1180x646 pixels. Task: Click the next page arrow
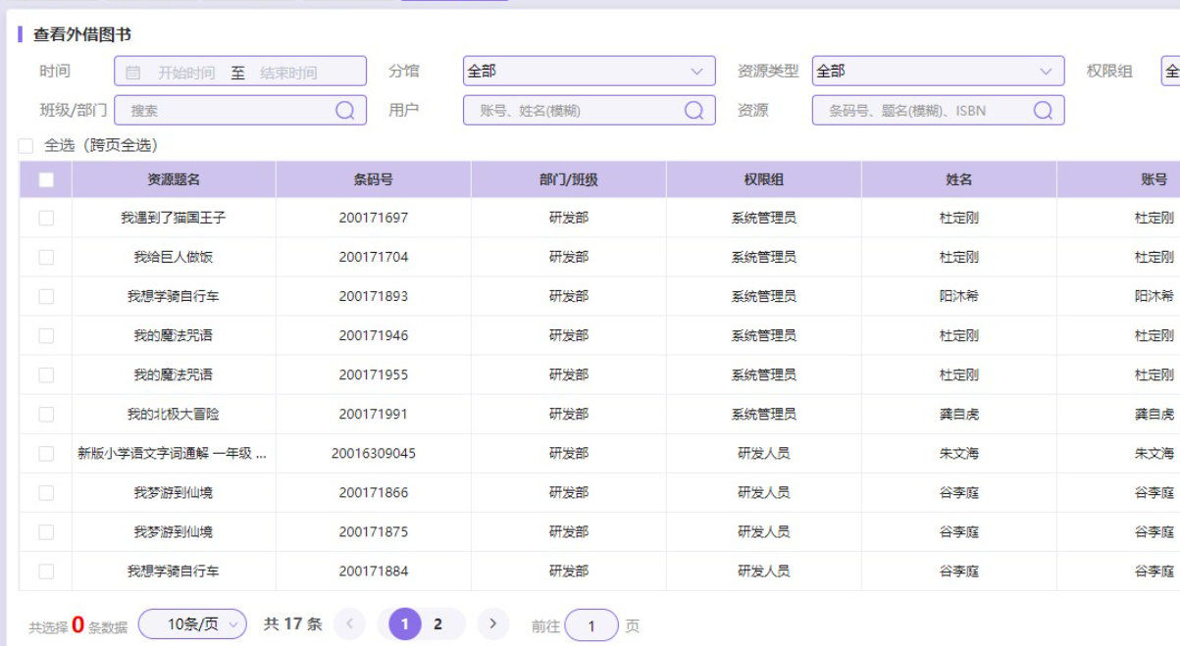coord(496,623)
